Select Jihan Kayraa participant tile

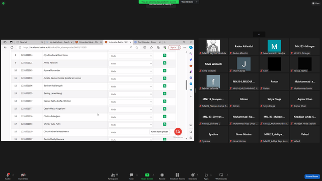(x=244, y=64)
